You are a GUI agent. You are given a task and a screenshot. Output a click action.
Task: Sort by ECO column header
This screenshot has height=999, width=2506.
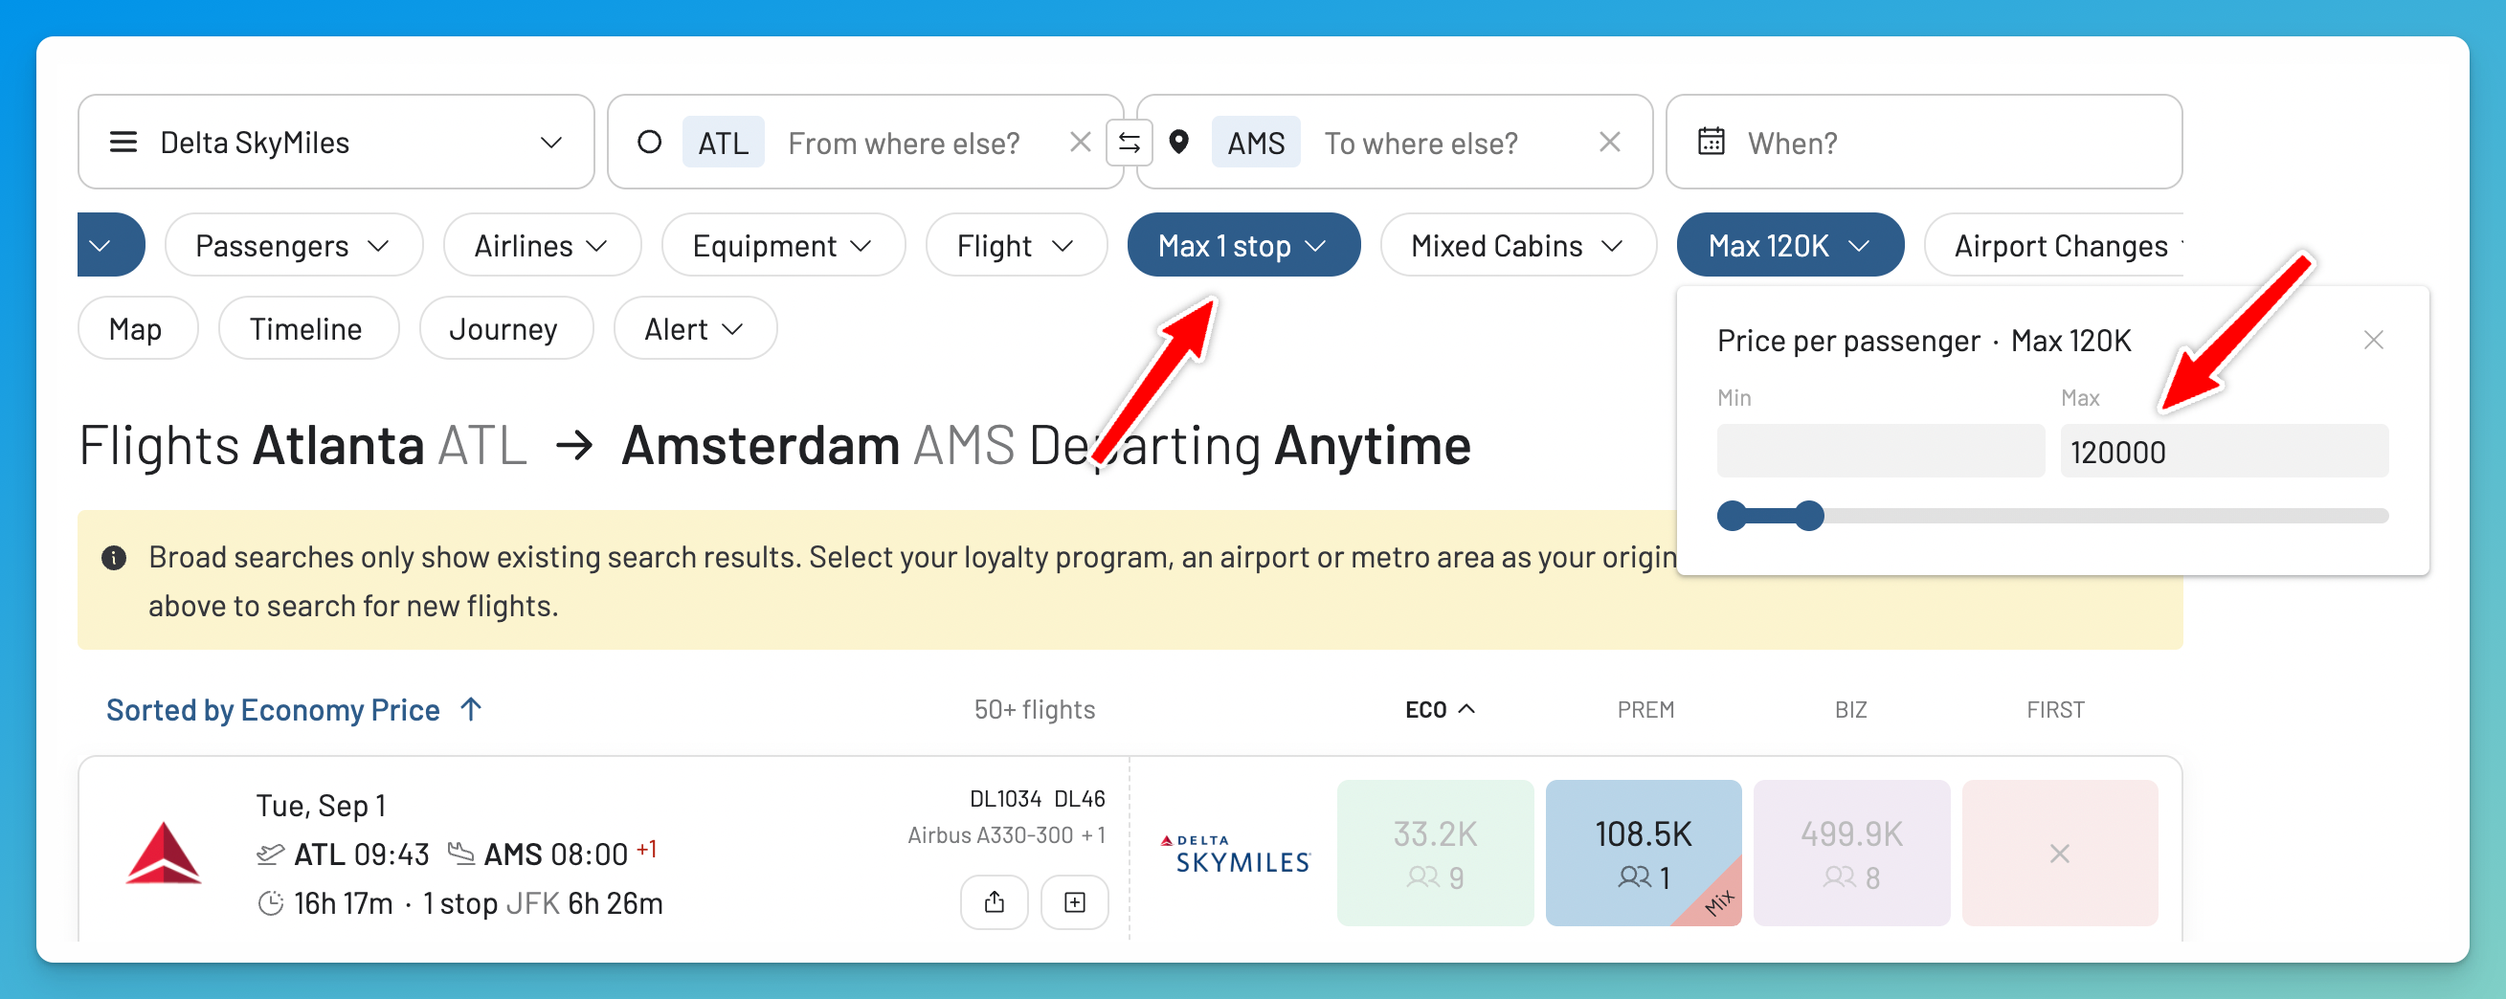click(x=1439, y=709)
